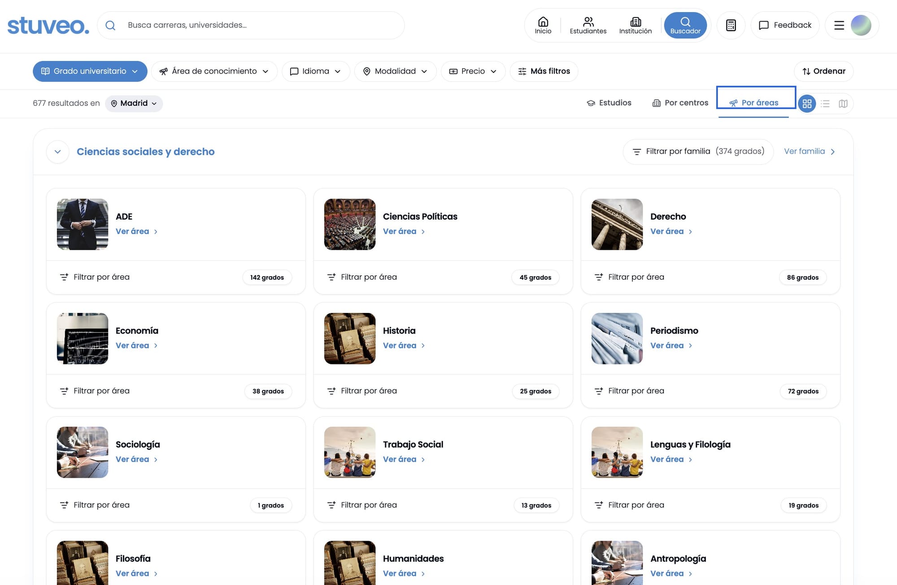Click filter icon in Trabajo Social card
Image resolution: width=897 pixels, height=585 pixels.
[331, 505]
